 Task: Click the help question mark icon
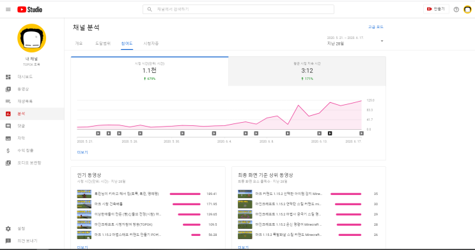point(456,10)
